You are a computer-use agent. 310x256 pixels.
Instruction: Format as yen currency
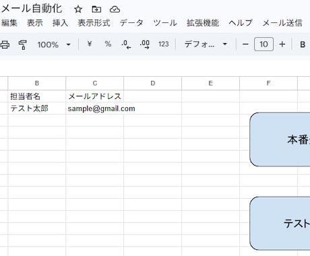point(90,44)
